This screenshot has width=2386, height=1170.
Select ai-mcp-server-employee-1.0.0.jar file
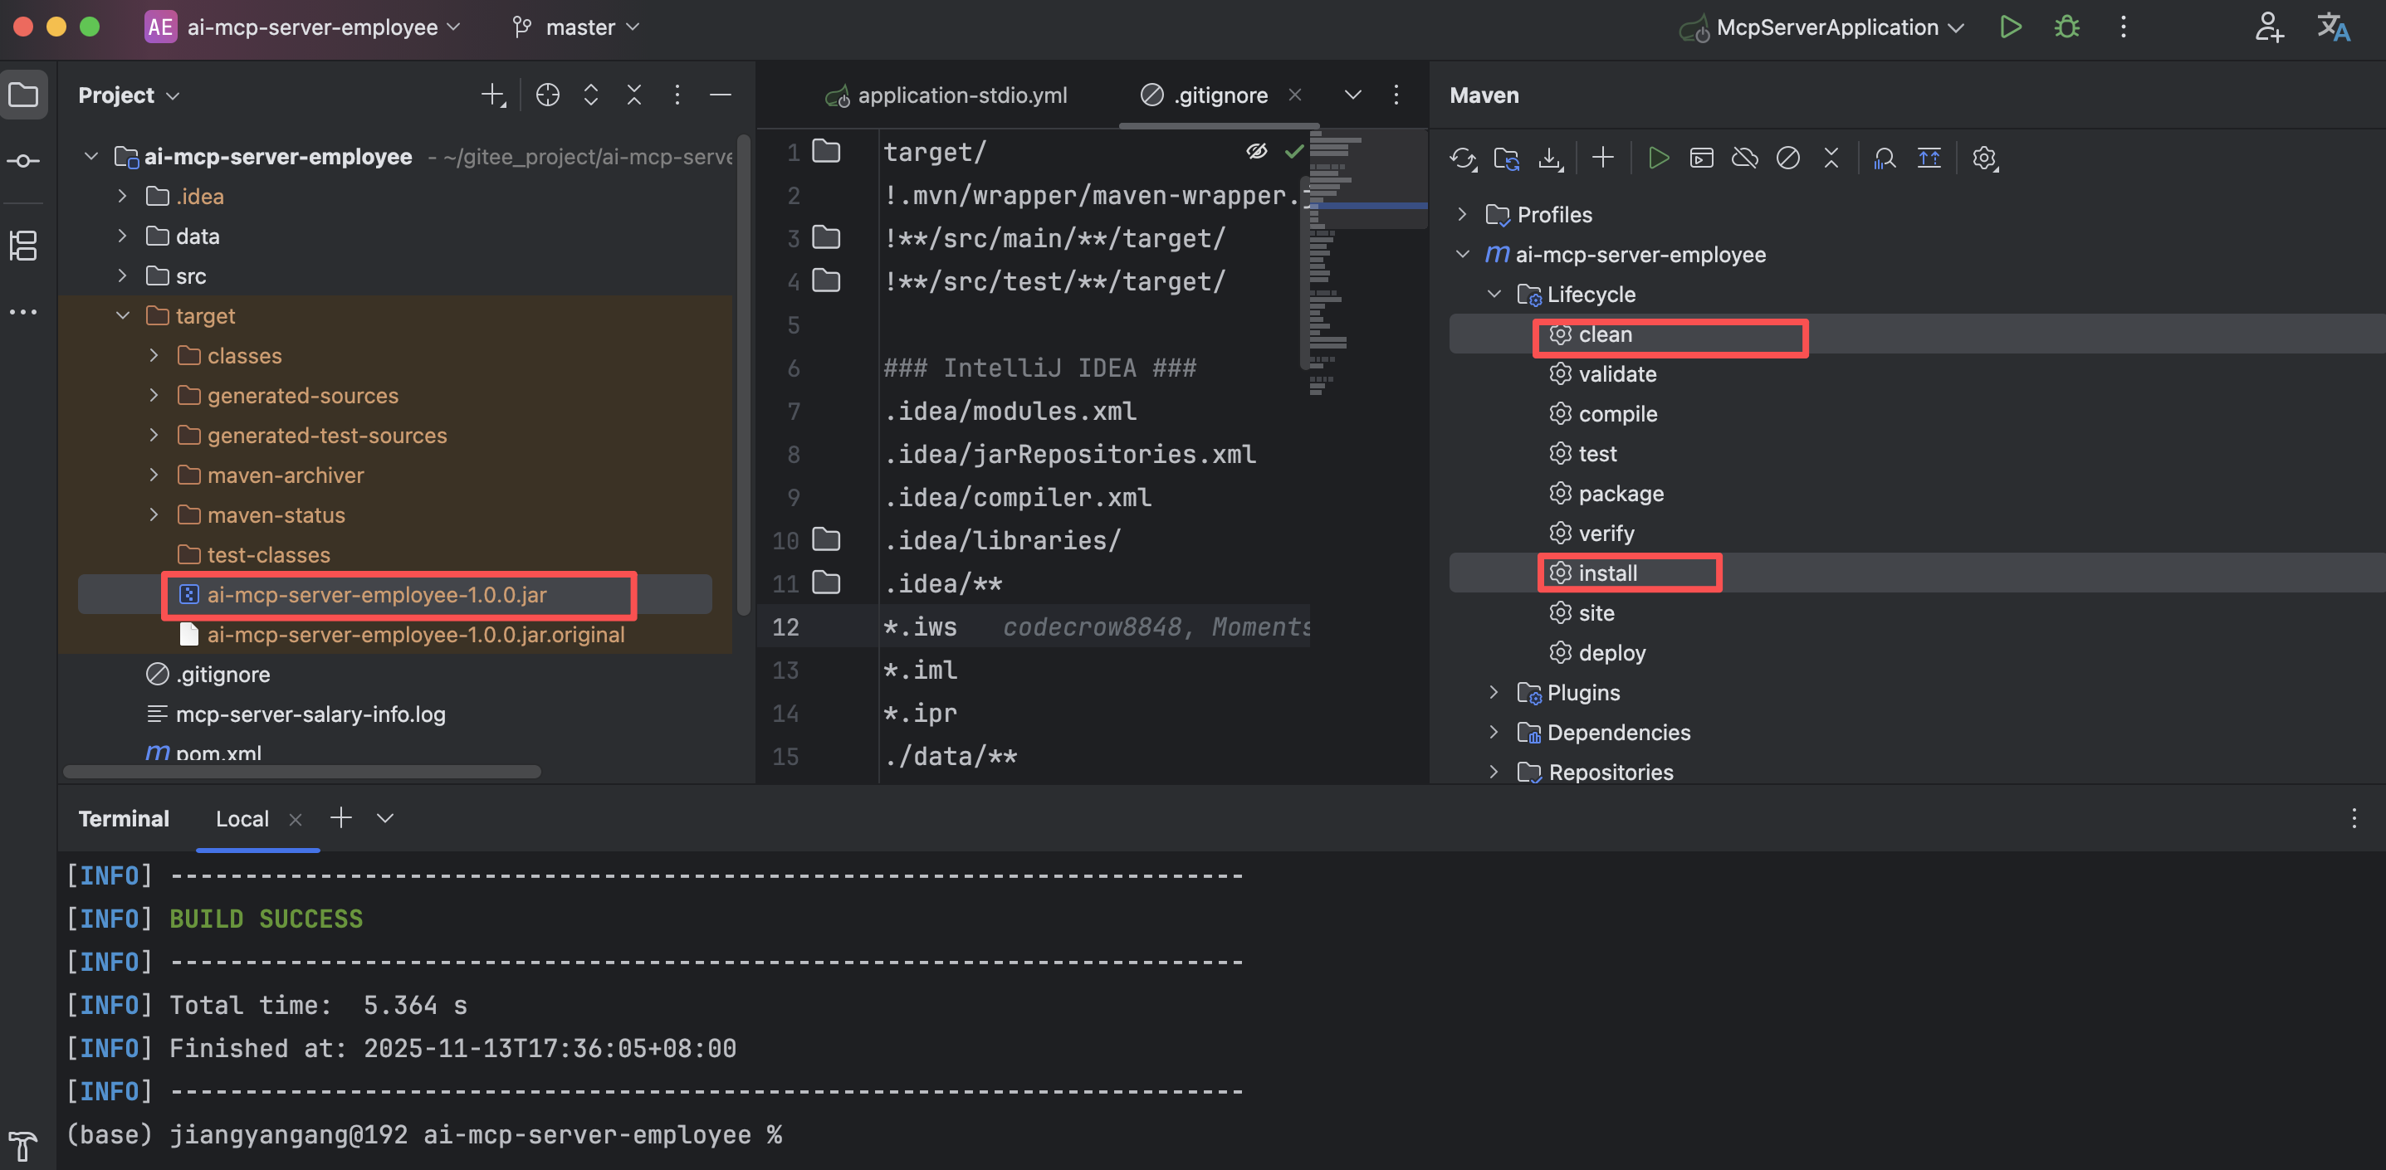tap(376, 594)
